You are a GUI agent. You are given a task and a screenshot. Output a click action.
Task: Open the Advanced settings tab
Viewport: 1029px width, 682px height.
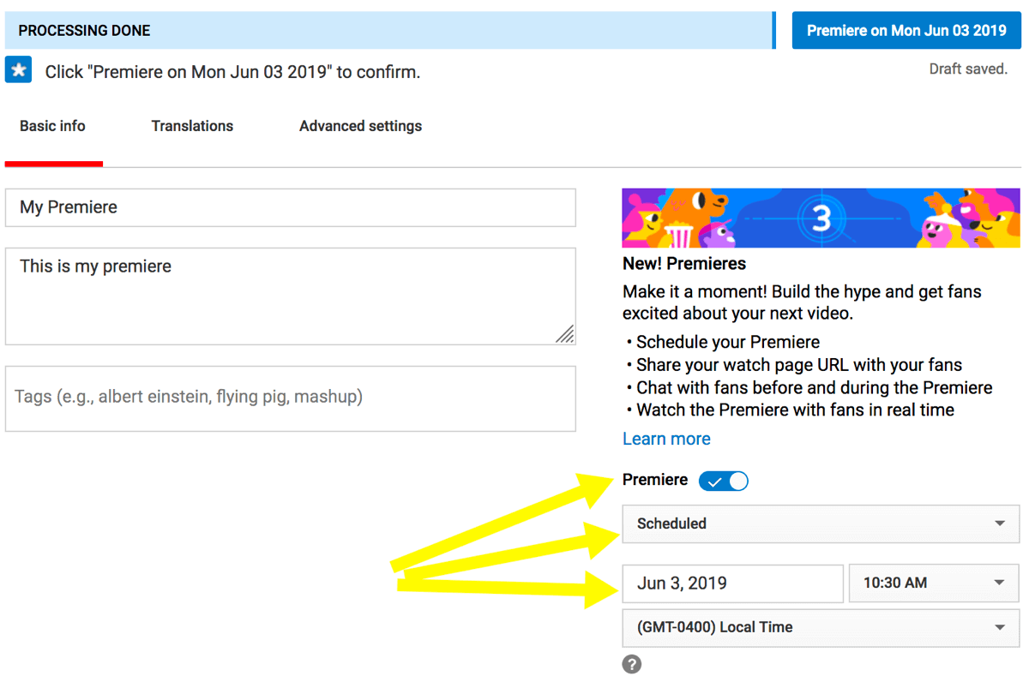pos(360,126)
